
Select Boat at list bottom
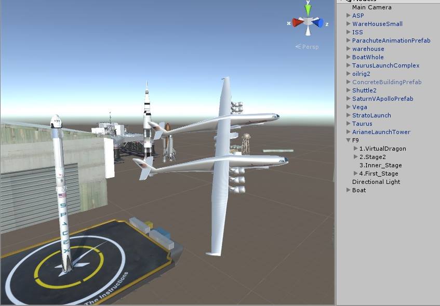[359, 190]
